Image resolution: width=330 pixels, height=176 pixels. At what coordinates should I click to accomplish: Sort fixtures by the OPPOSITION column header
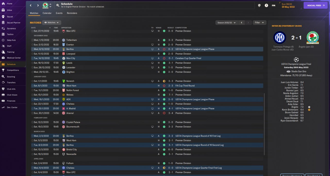tap(66, 28)
